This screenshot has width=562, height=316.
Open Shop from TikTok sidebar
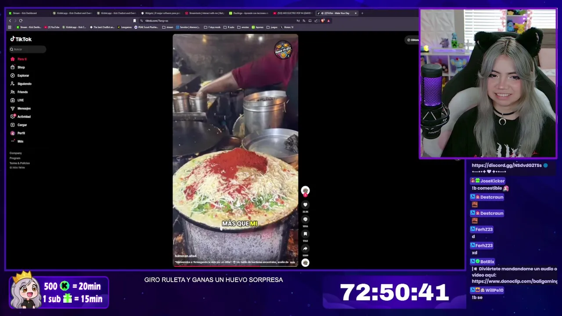pos(18,67)
